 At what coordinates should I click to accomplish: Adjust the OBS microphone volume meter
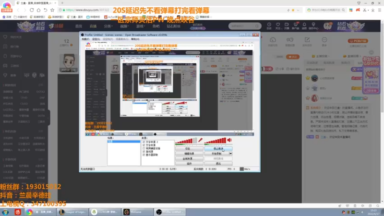pos(186,140)
